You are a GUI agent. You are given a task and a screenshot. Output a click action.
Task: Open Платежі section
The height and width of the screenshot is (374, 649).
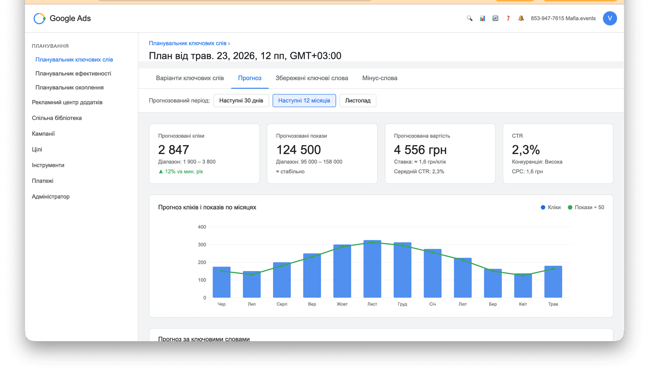coord(43,181)
